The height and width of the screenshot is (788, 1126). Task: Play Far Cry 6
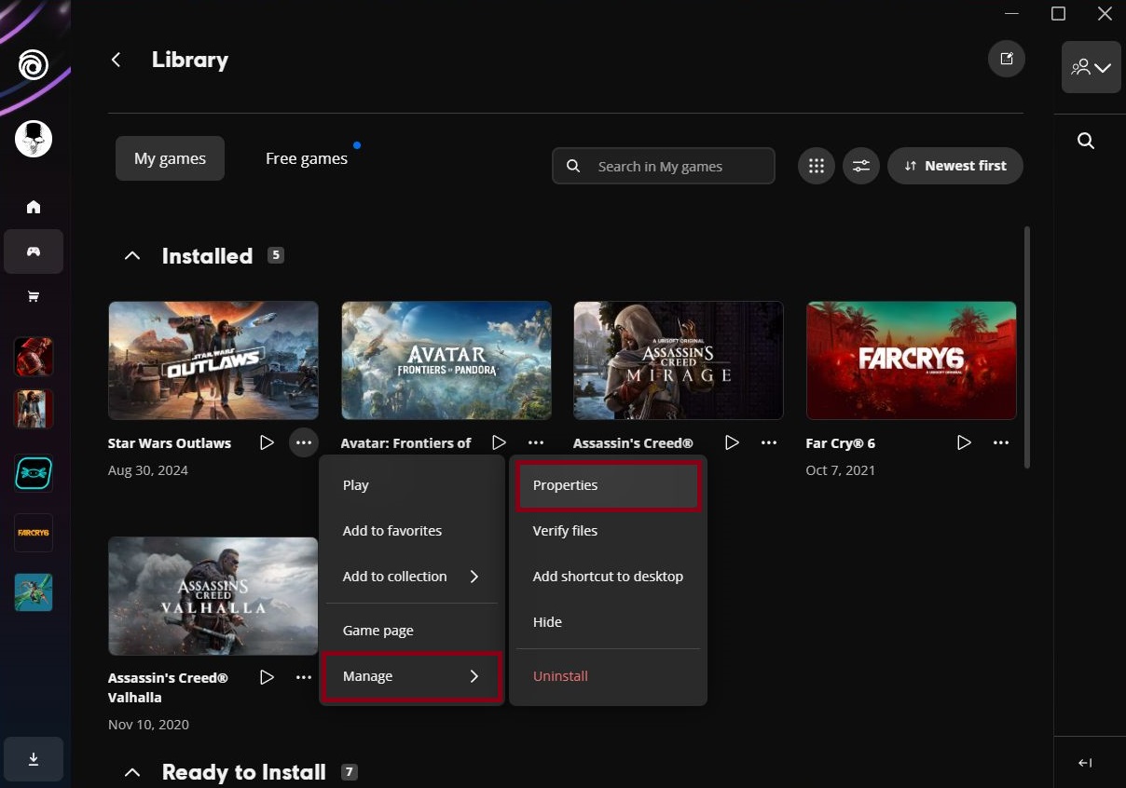pos(964,442)
